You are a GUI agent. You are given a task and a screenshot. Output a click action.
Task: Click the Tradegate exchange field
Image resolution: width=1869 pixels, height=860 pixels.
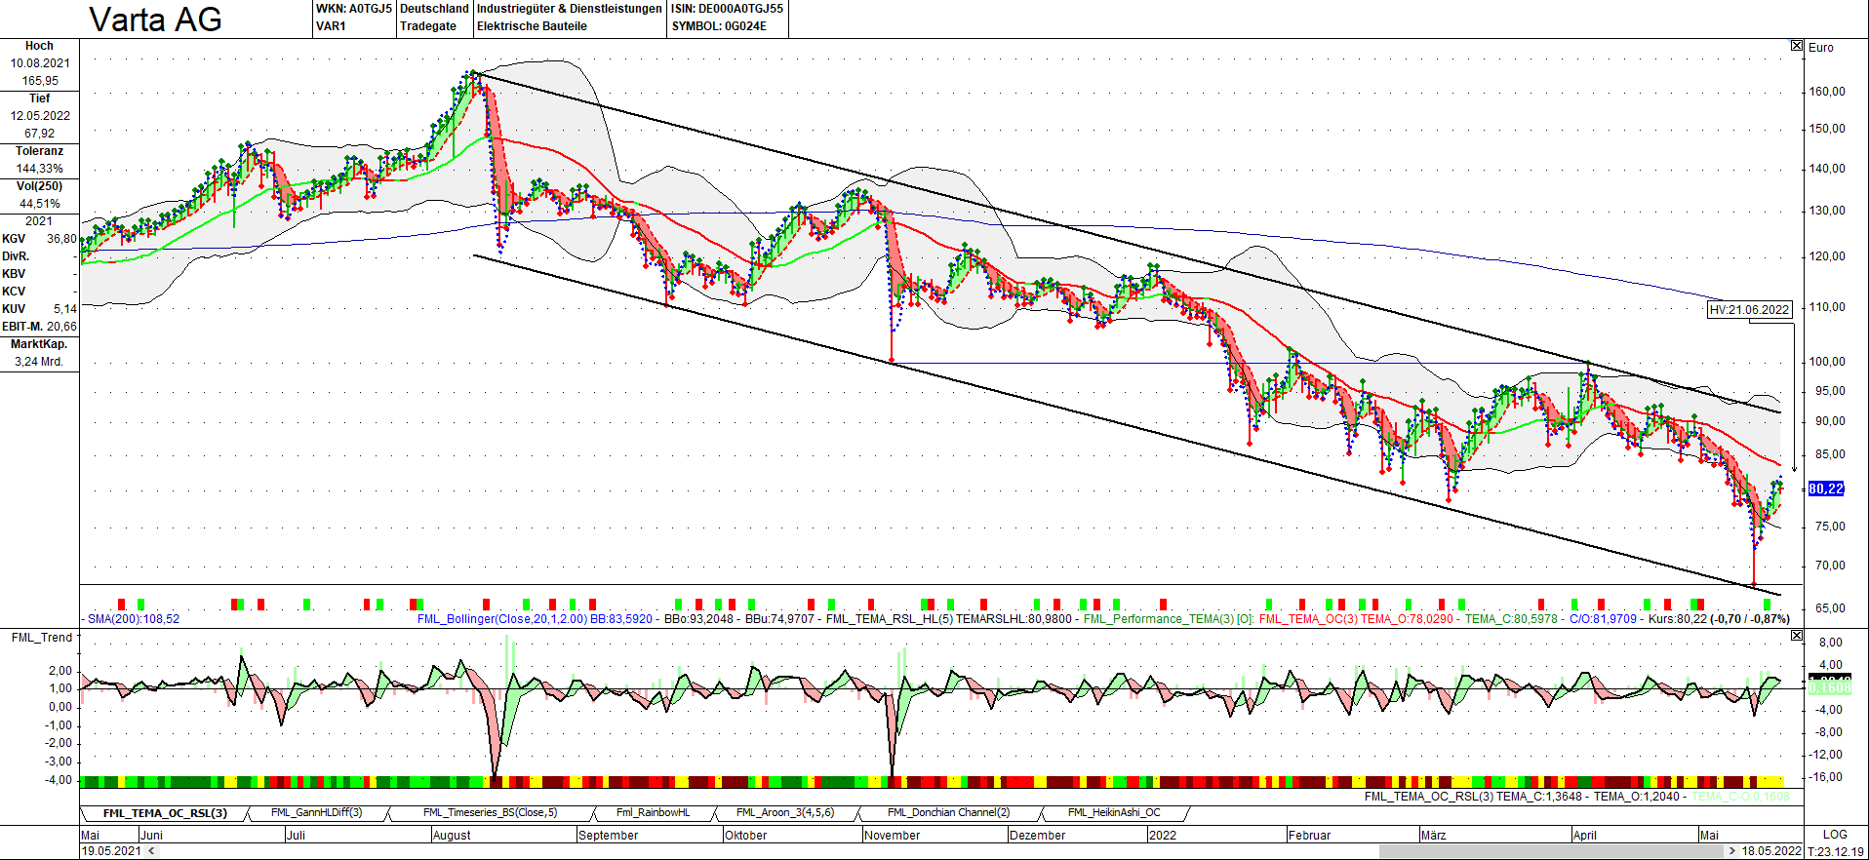428,26
